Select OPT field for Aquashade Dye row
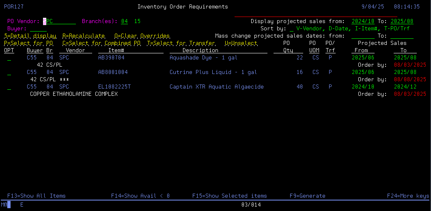This screenshot has width=431, height=211. [9, 58]
